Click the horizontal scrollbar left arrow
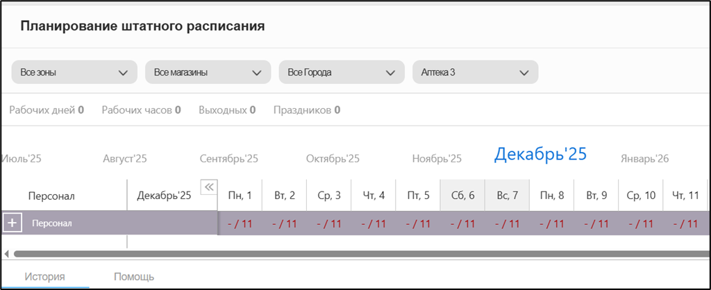The width and height of the screenshot is (711, 290). [7, 253]
